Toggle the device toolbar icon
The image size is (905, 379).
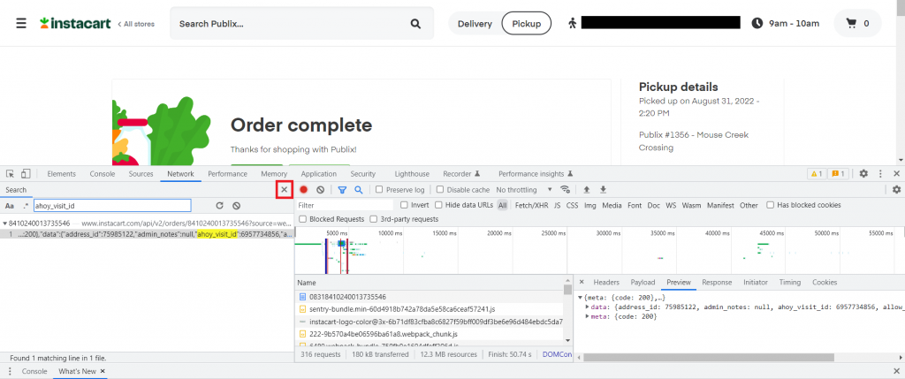26,174
